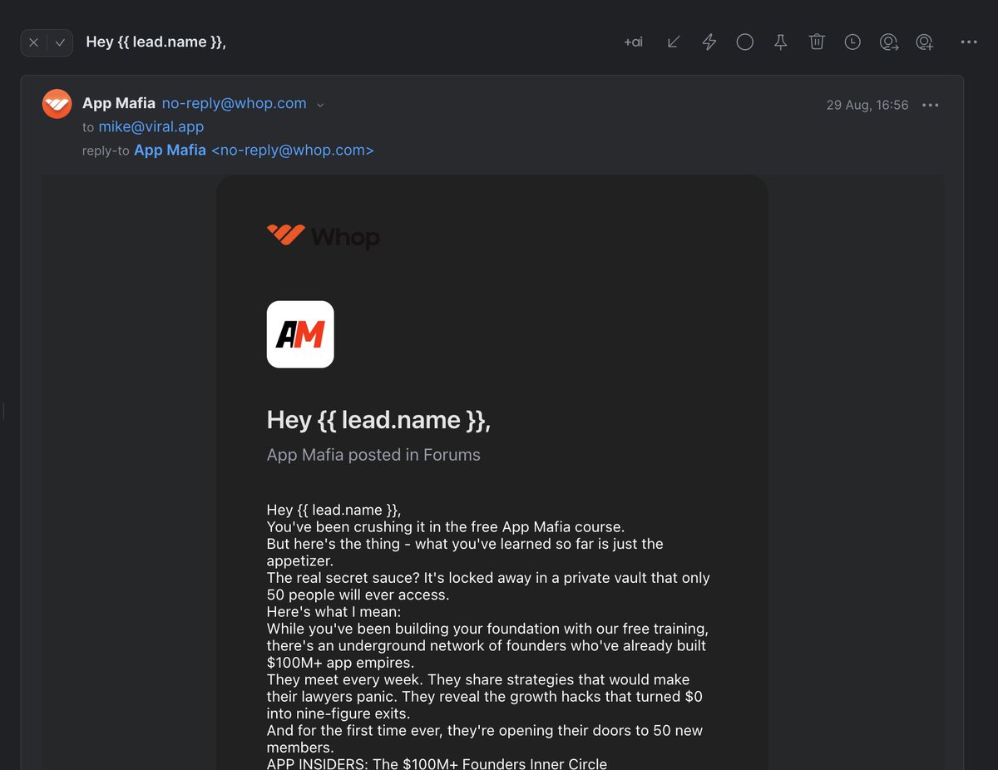
Task: Click recipient mike@viral.app
Action: pyautogui.click(x=151, y=127)
